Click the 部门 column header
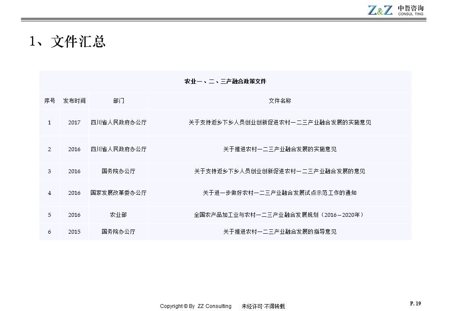Viewport: 450px width, 311px height. click(119, 101)
